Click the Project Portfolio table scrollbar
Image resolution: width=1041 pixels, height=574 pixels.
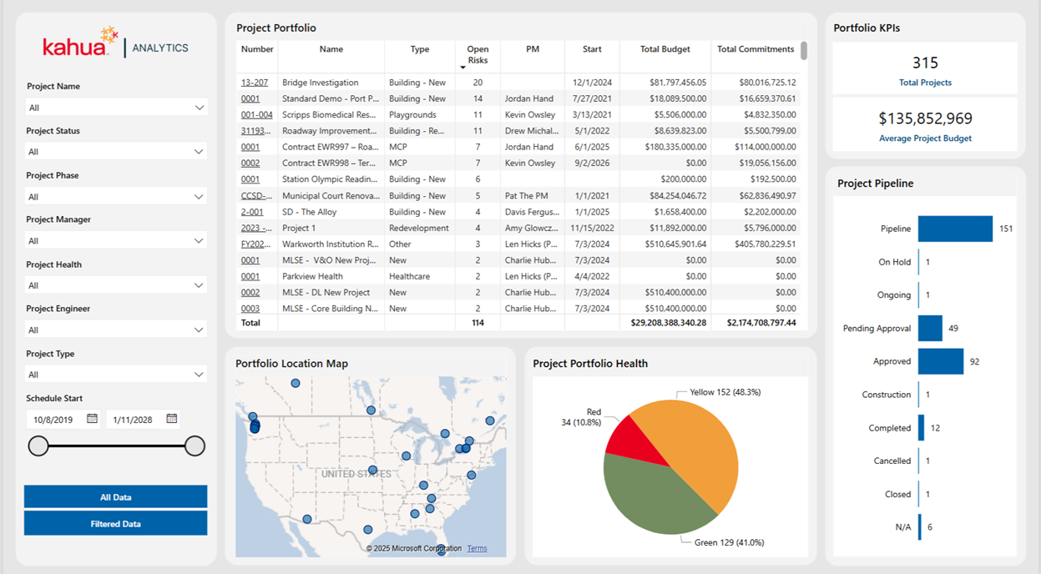804,52
